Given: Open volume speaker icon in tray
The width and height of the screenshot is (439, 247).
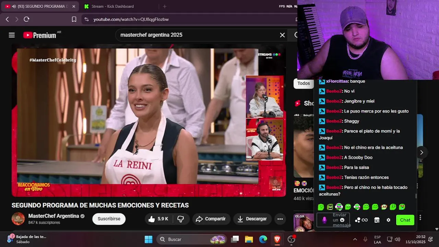Looking at the screenshot, I should pyautogui.click(x=398, y=239).
